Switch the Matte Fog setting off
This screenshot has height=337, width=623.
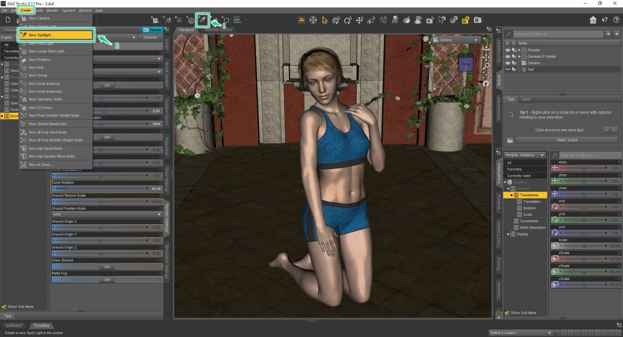point(107,280)
